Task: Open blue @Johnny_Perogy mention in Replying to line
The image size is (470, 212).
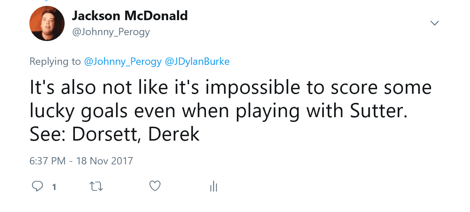Action: pyautogui.click(x=123, y=62)
